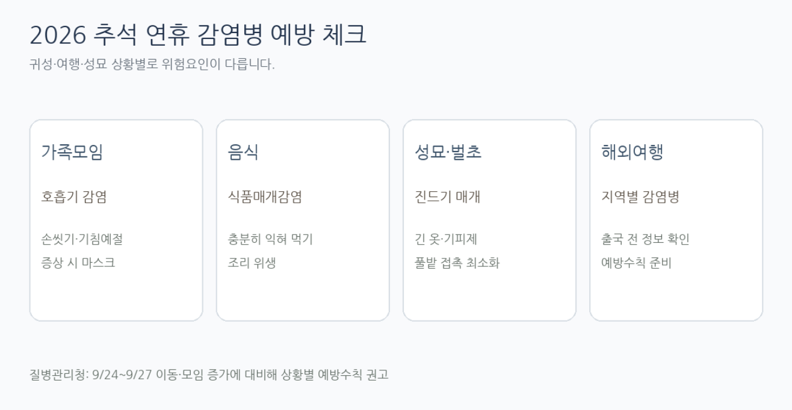Click the 증상 시 마스크 tip
Image resolution: width=792 pixels, height=410 pixels.
pos(78,263)
